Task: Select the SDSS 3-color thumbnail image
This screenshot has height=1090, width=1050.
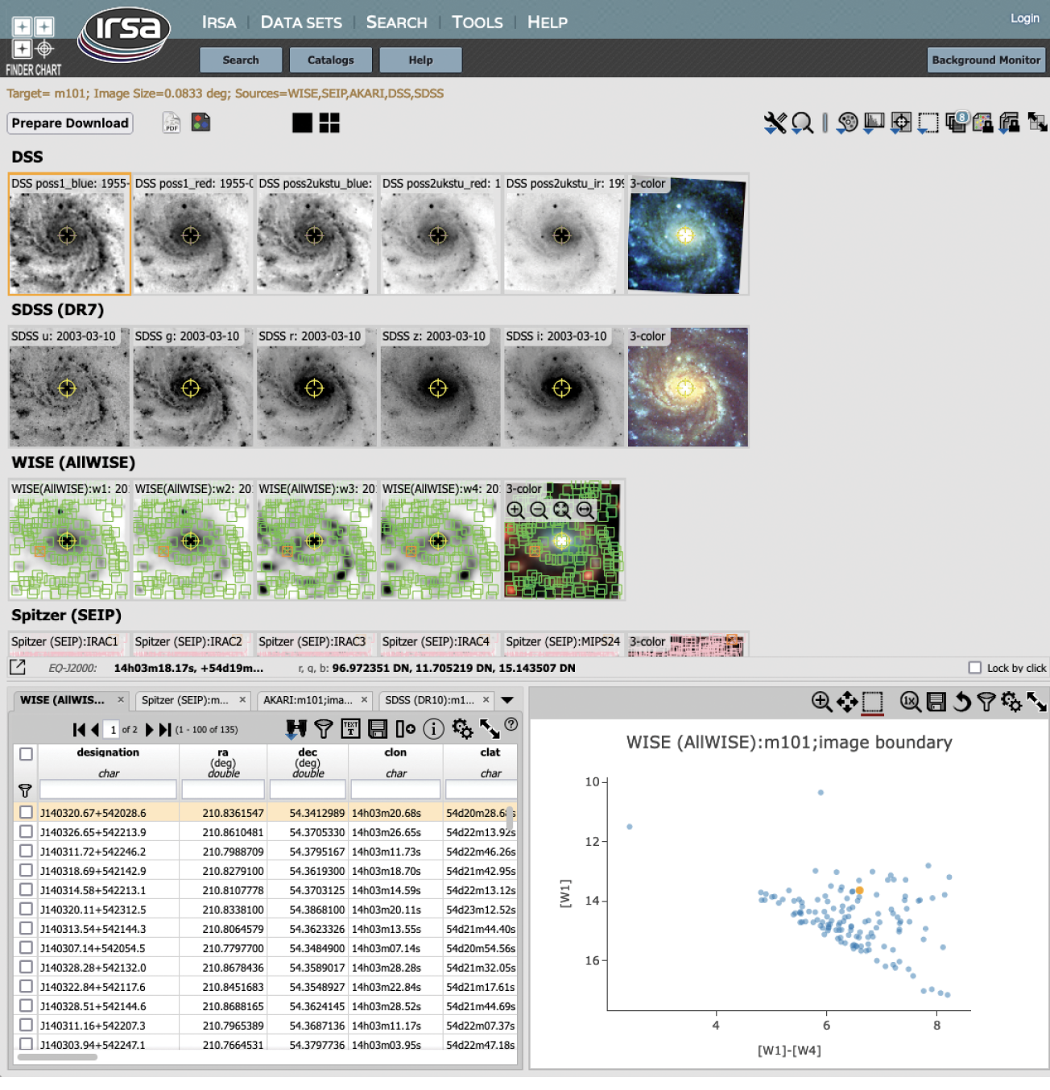Action: pyautogui.click(x=688, y=388)
